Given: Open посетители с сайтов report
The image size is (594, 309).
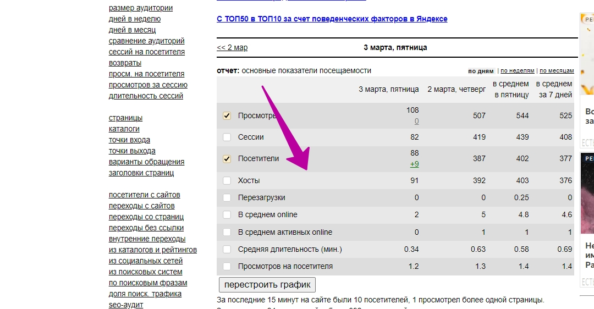Looking at the screenshot, I should (144, 195).
